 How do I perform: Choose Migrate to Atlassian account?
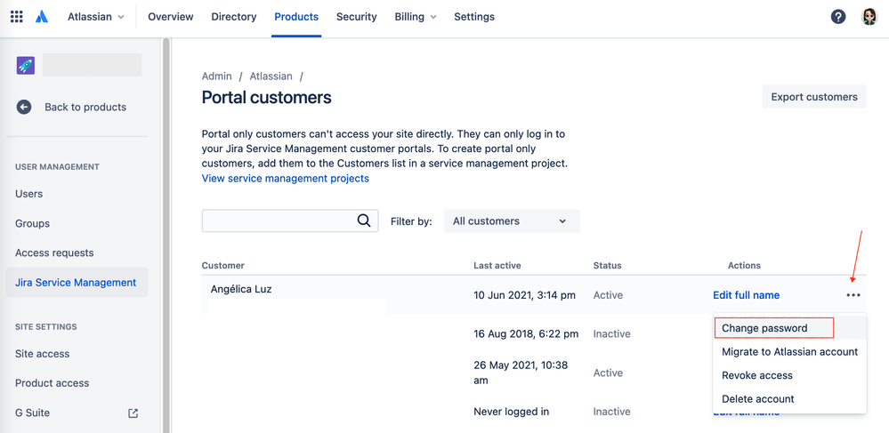[x=789, y=352]
